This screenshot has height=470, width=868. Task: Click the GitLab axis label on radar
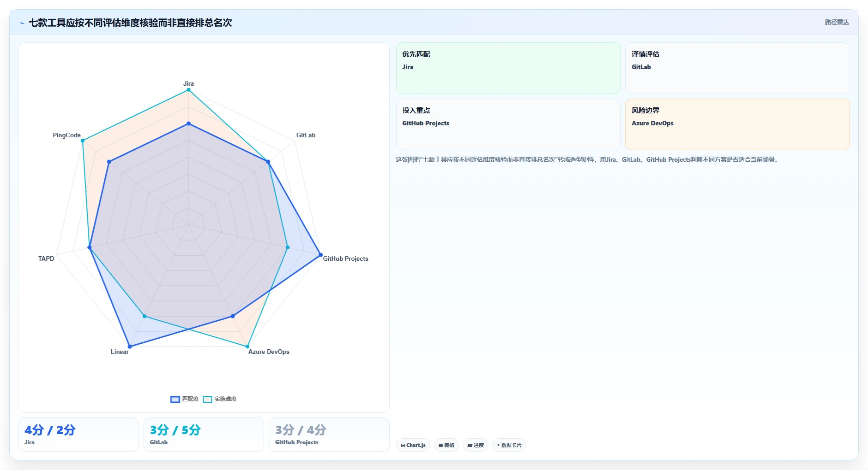pos(306,135)
